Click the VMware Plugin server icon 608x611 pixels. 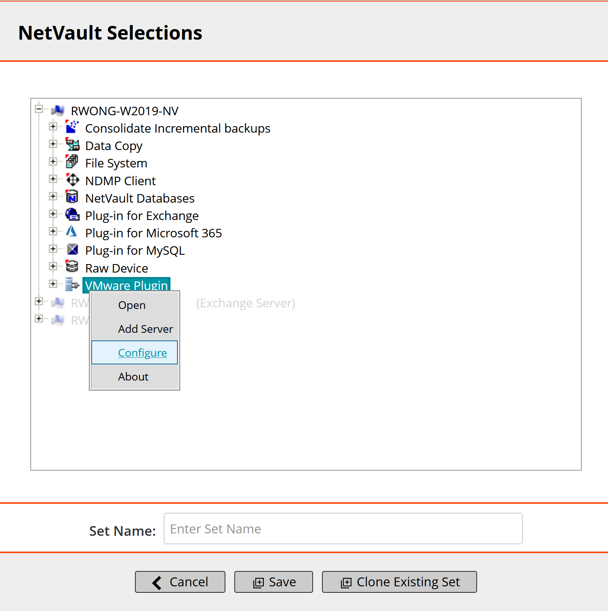(x=72, y=284)
